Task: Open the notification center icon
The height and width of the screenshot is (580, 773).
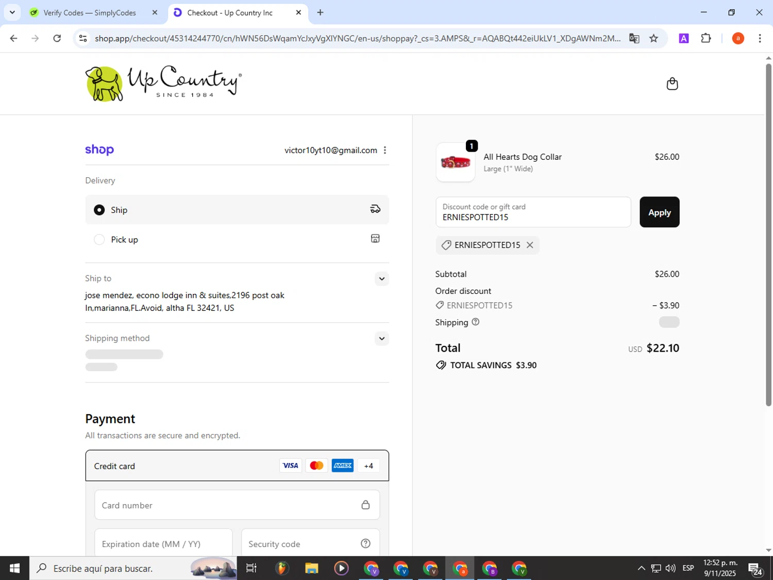Action: click(x=755, y=569)
